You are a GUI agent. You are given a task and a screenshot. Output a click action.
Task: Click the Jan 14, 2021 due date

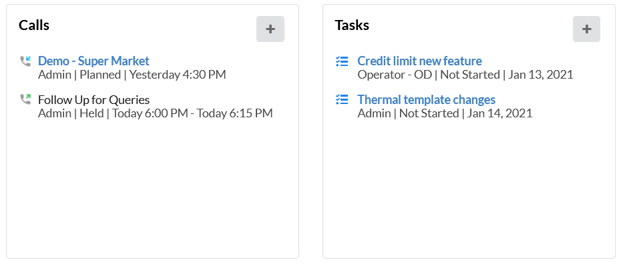tap(499, 113)
